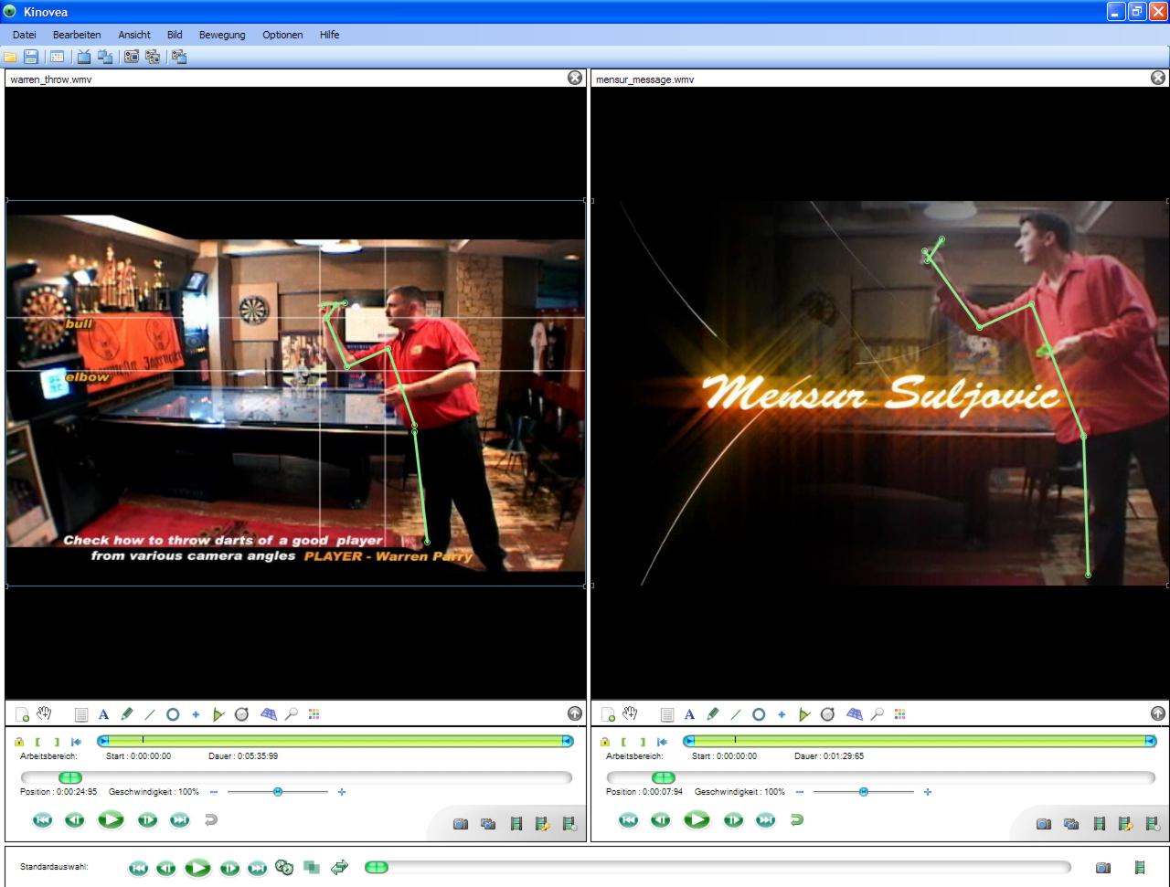Select cross marker tool in left player
The width and height of the screenshot is (1170, 887).
(x=195, y=714)
